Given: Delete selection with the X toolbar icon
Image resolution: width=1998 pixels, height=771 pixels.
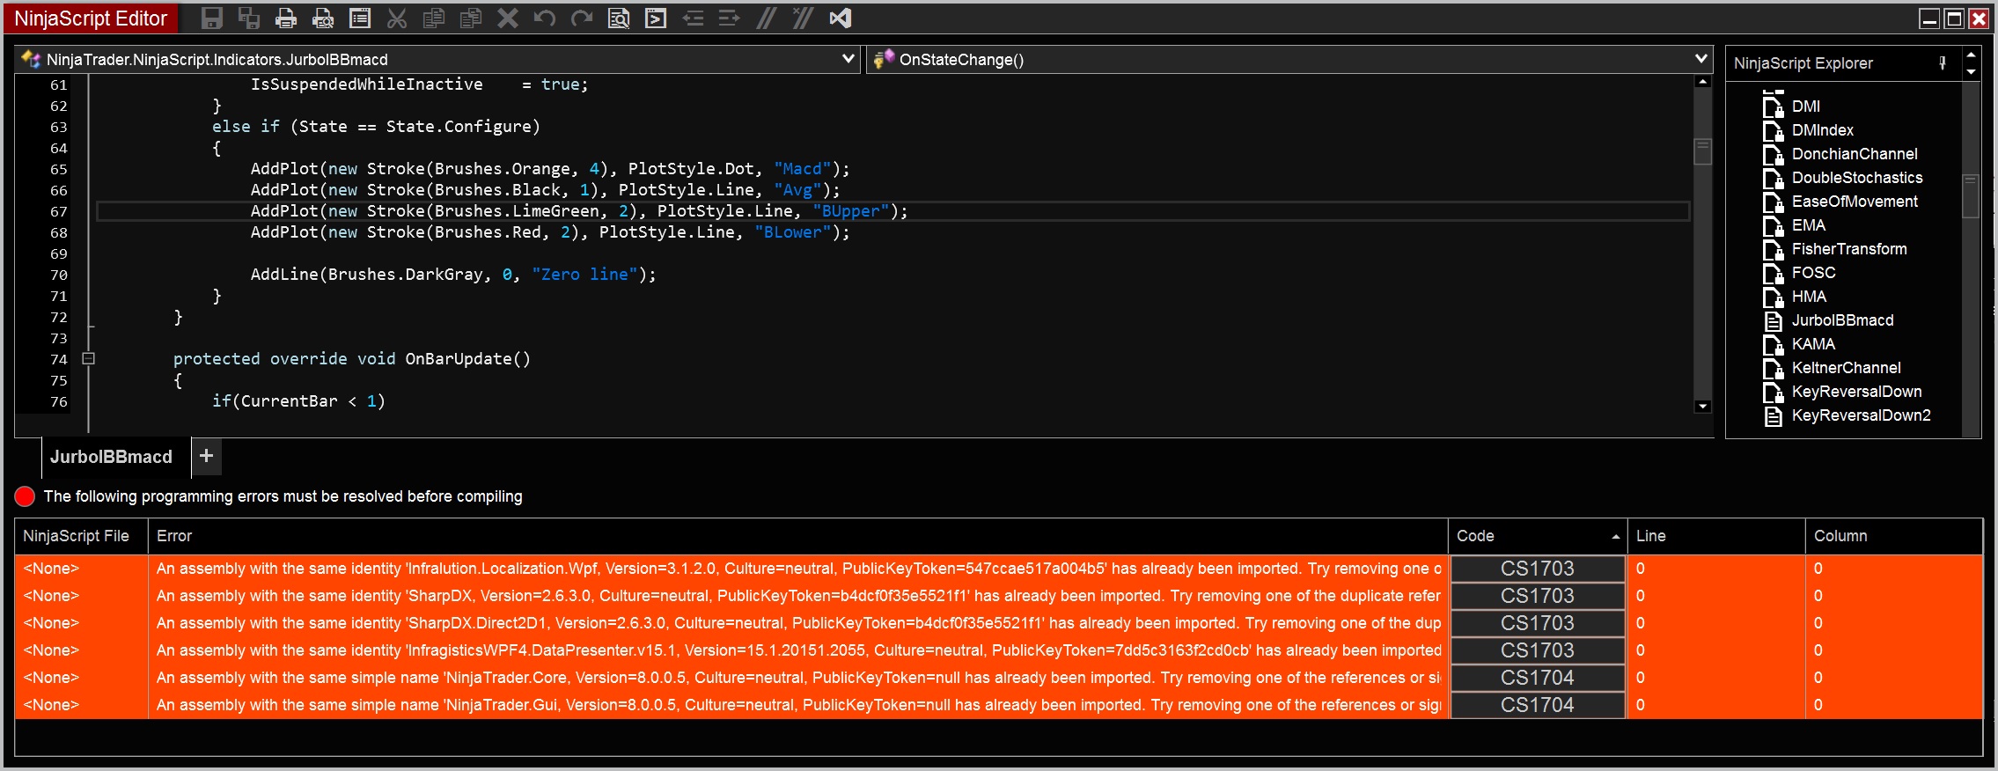Looking at the screenshot, I should (508, 18).
